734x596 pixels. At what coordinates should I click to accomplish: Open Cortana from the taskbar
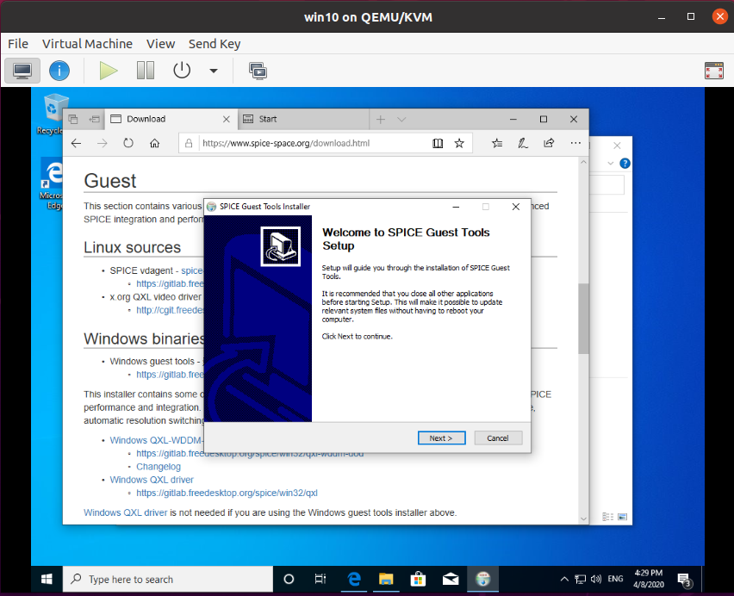289,579
